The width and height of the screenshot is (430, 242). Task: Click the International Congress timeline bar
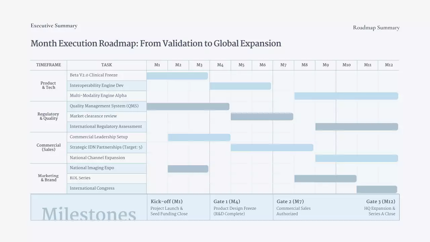[x=377, y=189]
